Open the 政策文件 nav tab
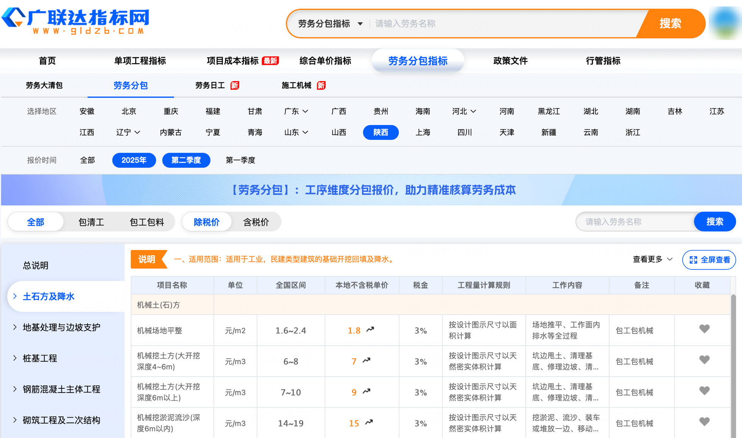Viewport: 742px width, 438px height. (x=510, y=61)
